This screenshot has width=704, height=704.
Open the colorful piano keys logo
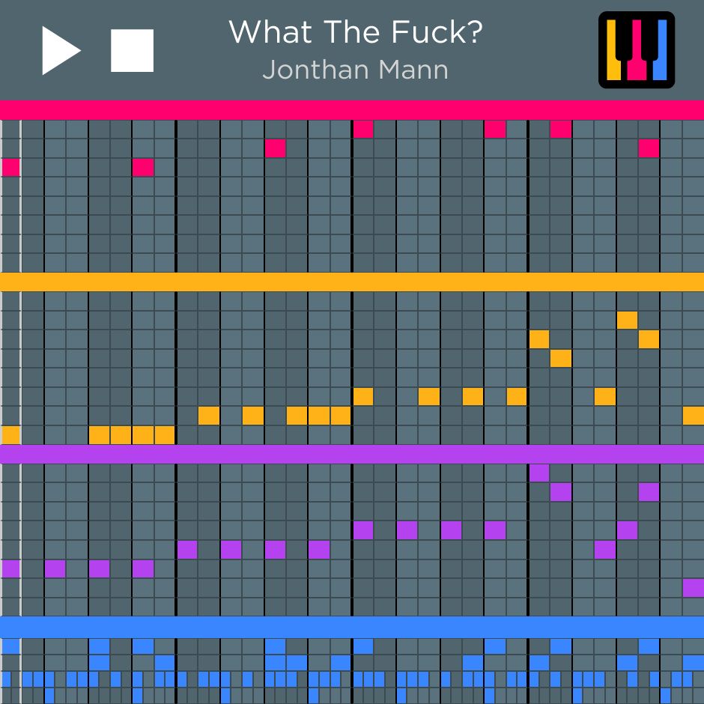point(637,50)
